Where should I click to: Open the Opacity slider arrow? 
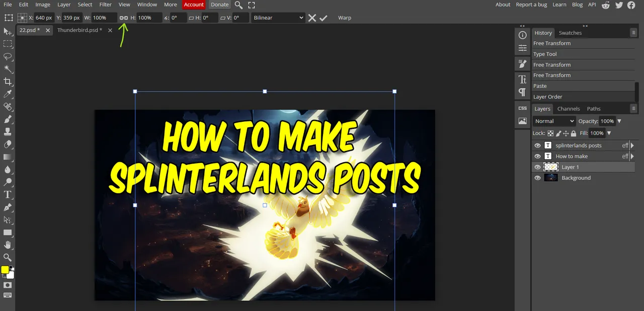(x=619, y=121)
